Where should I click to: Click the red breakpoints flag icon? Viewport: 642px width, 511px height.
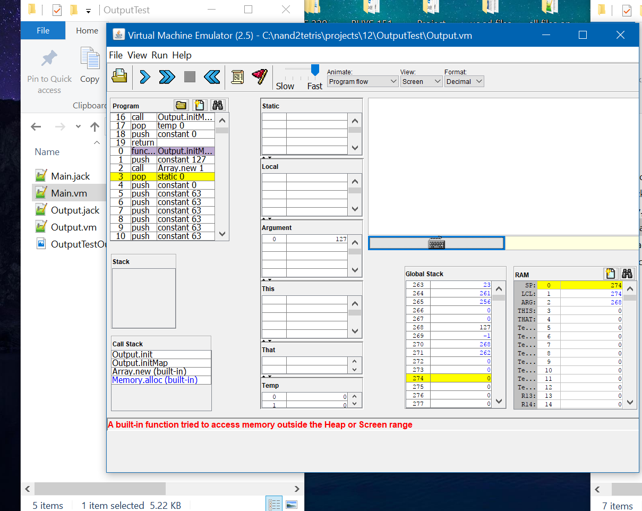point(259,77)
